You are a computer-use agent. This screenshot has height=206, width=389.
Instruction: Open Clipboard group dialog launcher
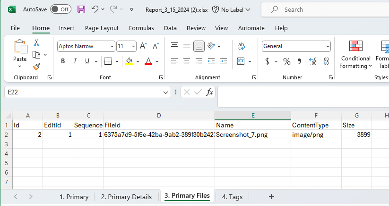pyautogui.click(x=49, y=77)
